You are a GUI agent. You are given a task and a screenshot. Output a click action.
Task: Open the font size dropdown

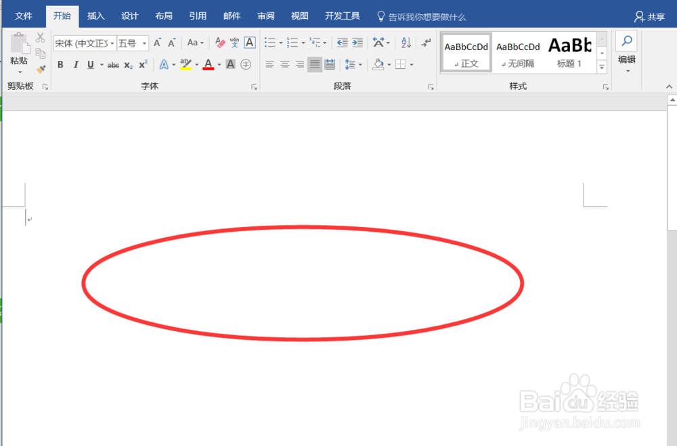coord(144,43)
